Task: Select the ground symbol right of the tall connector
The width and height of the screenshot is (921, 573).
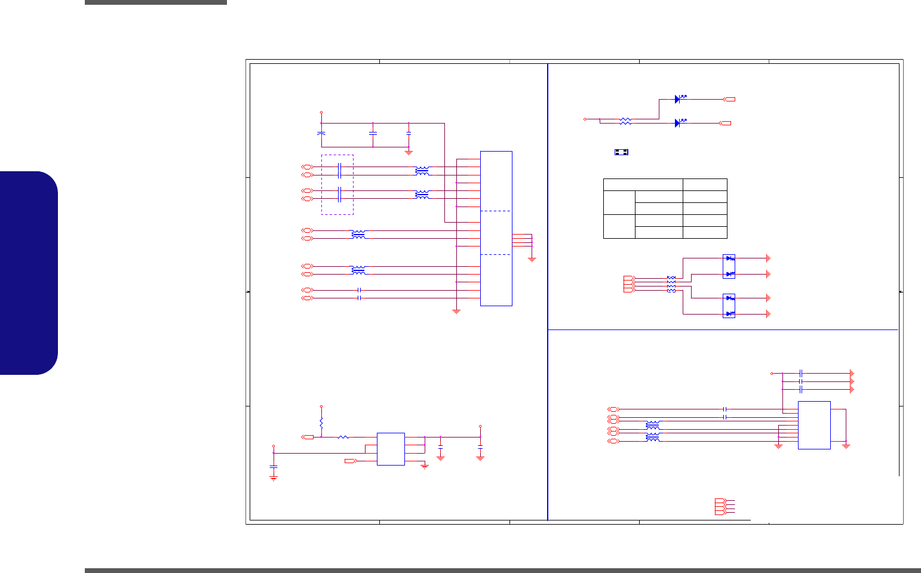Action: pos(532,260)
